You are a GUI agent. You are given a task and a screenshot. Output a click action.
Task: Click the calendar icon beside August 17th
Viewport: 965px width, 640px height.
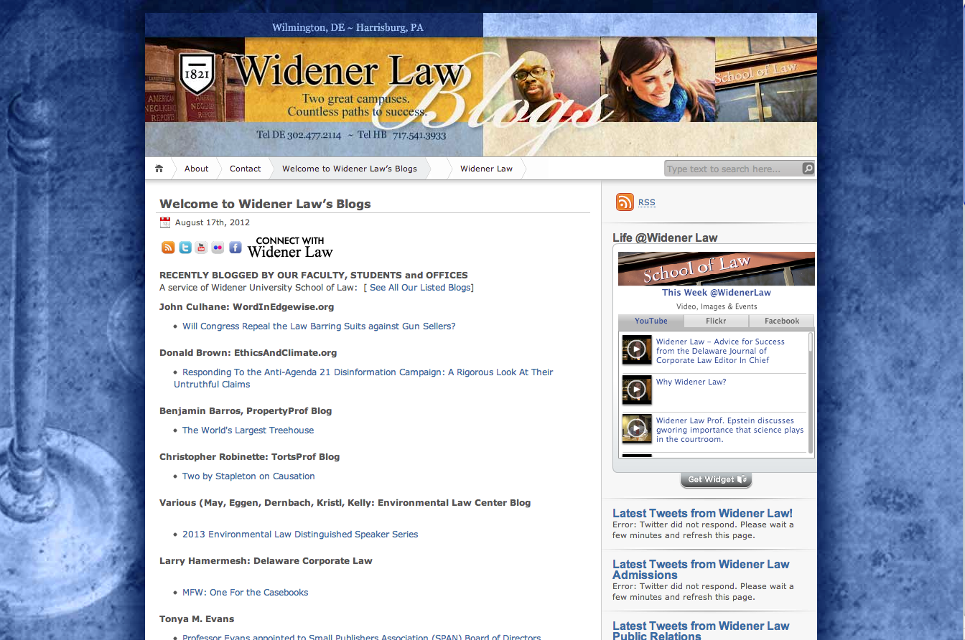165,222
